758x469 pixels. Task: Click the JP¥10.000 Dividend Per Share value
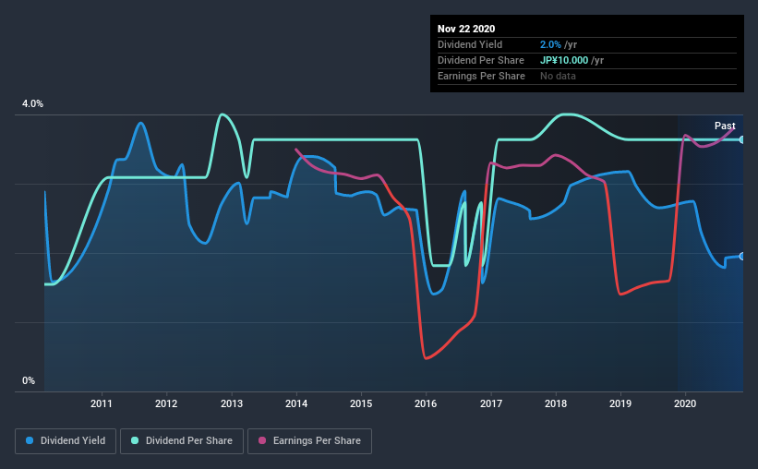564,60
